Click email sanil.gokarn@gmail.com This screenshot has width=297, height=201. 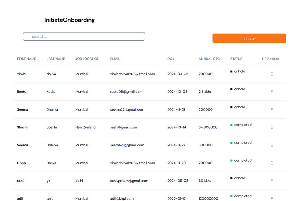pyautogui.click(x=129, y=181)
